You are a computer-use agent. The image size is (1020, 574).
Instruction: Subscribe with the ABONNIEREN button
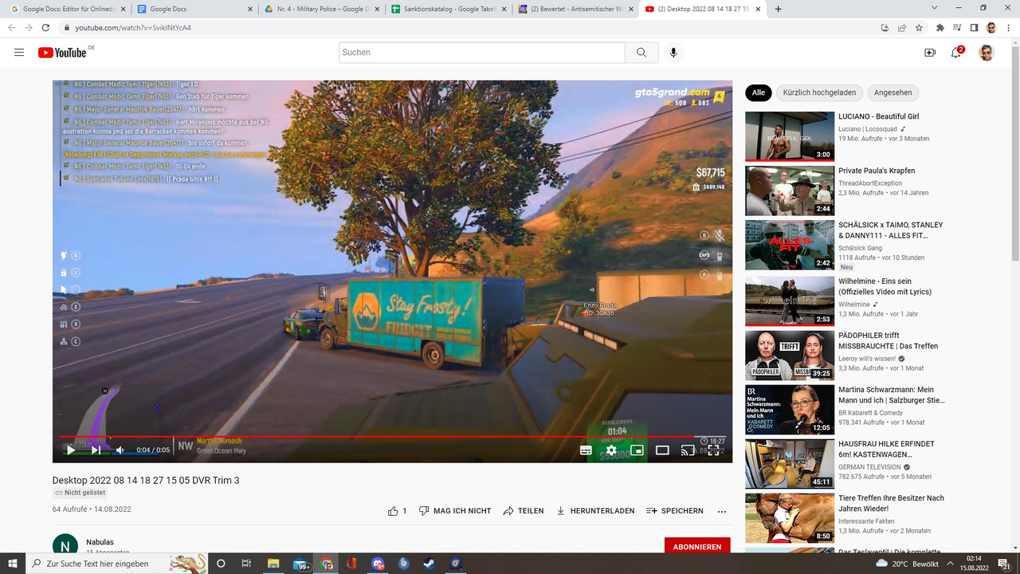697,547
